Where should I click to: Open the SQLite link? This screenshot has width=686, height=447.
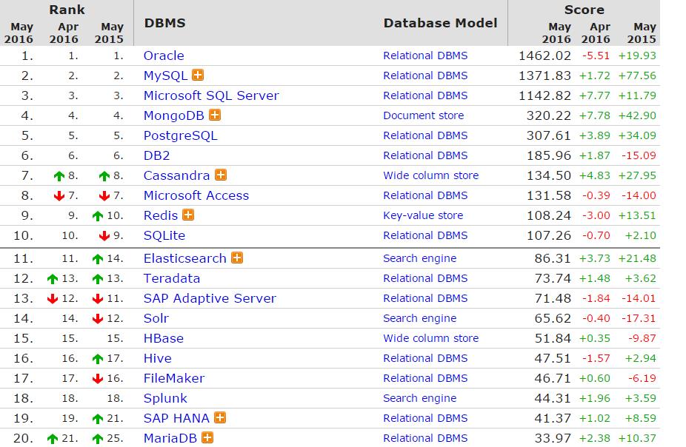[x=164, y=235]
